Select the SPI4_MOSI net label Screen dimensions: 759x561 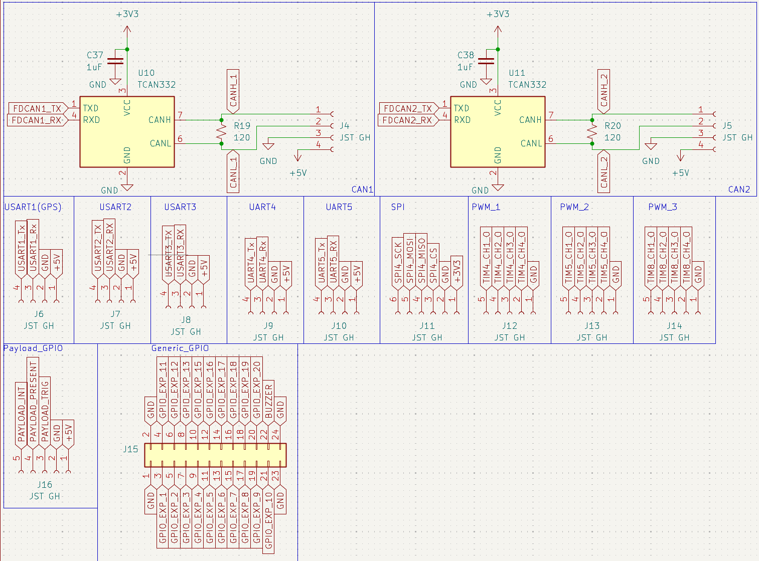click(x=409, y=261)
